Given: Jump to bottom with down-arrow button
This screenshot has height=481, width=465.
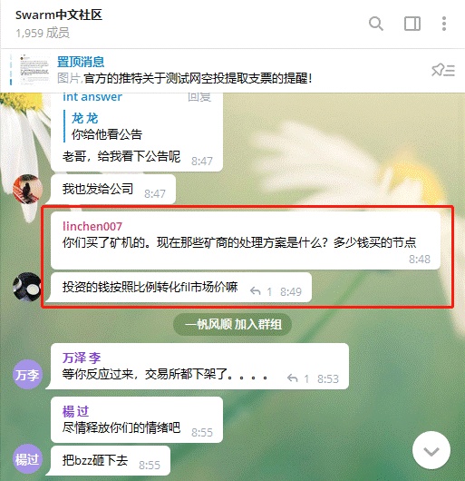Looking at the screenshot, I should click(431, 450).
